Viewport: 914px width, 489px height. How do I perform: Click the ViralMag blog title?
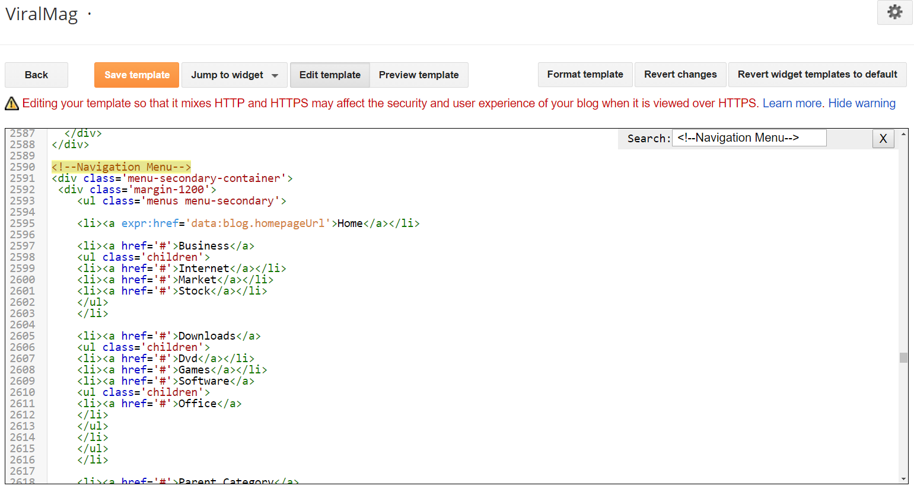click(42, 14)
